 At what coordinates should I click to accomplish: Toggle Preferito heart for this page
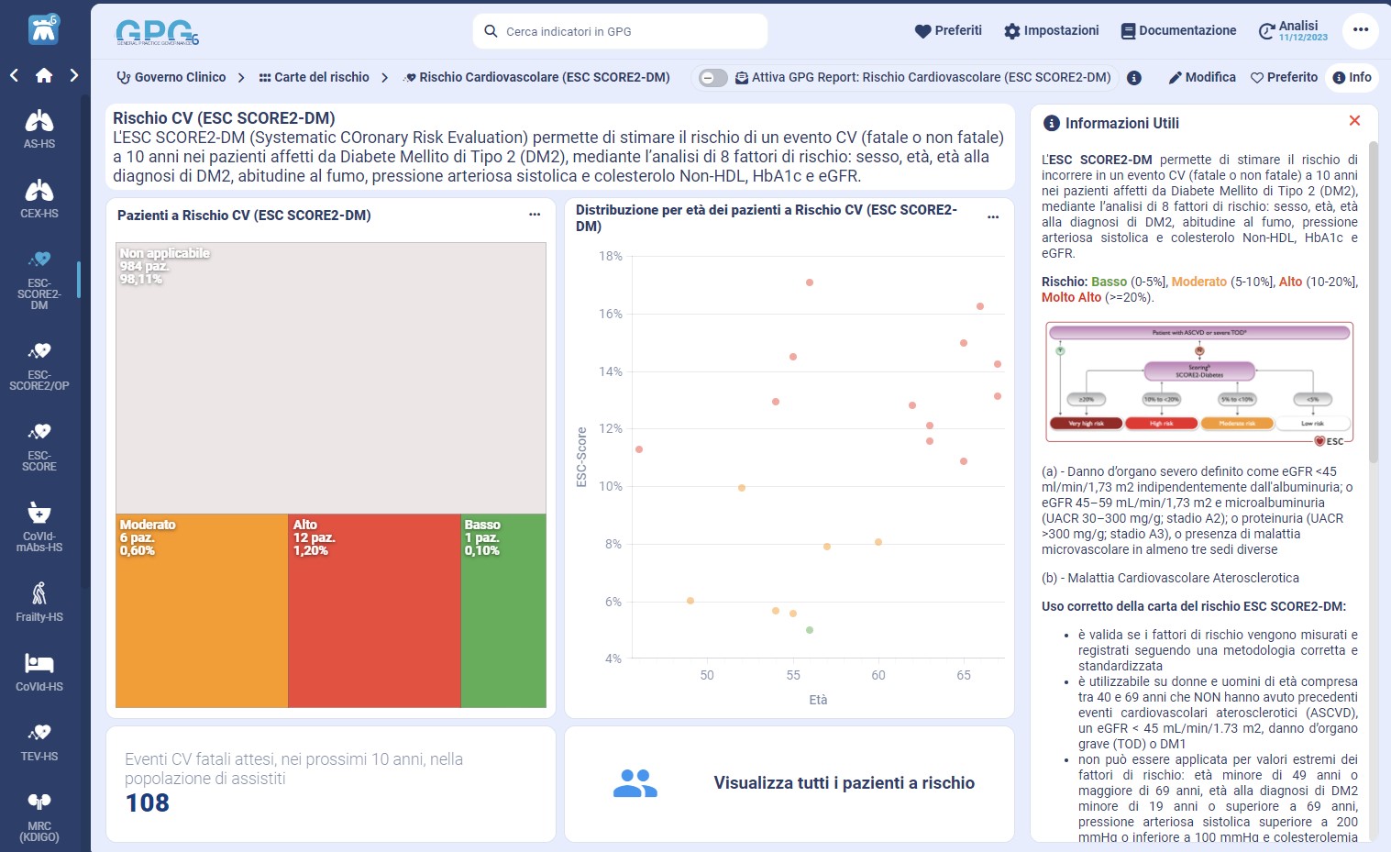click(1284, 78)
